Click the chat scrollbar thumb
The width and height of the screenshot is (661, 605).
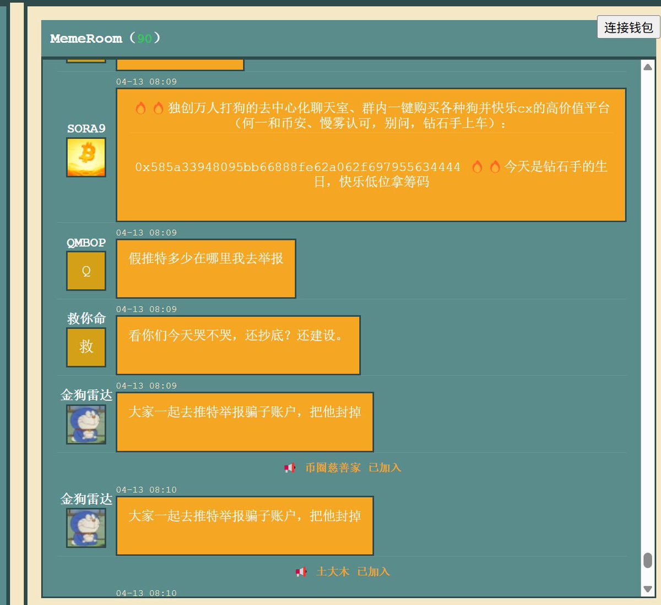click(648, 560)
